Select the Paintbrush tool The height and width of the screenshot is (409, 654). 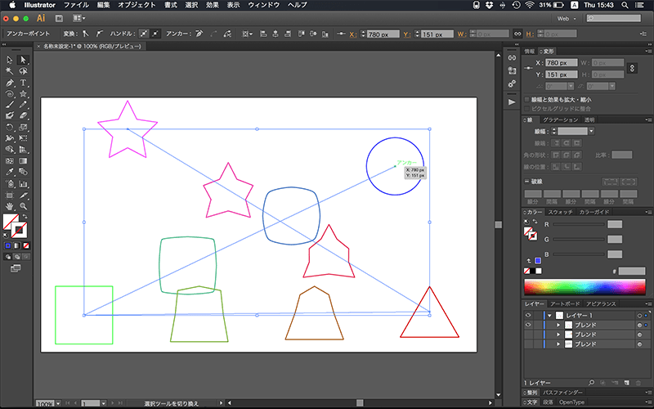[9, 105]
